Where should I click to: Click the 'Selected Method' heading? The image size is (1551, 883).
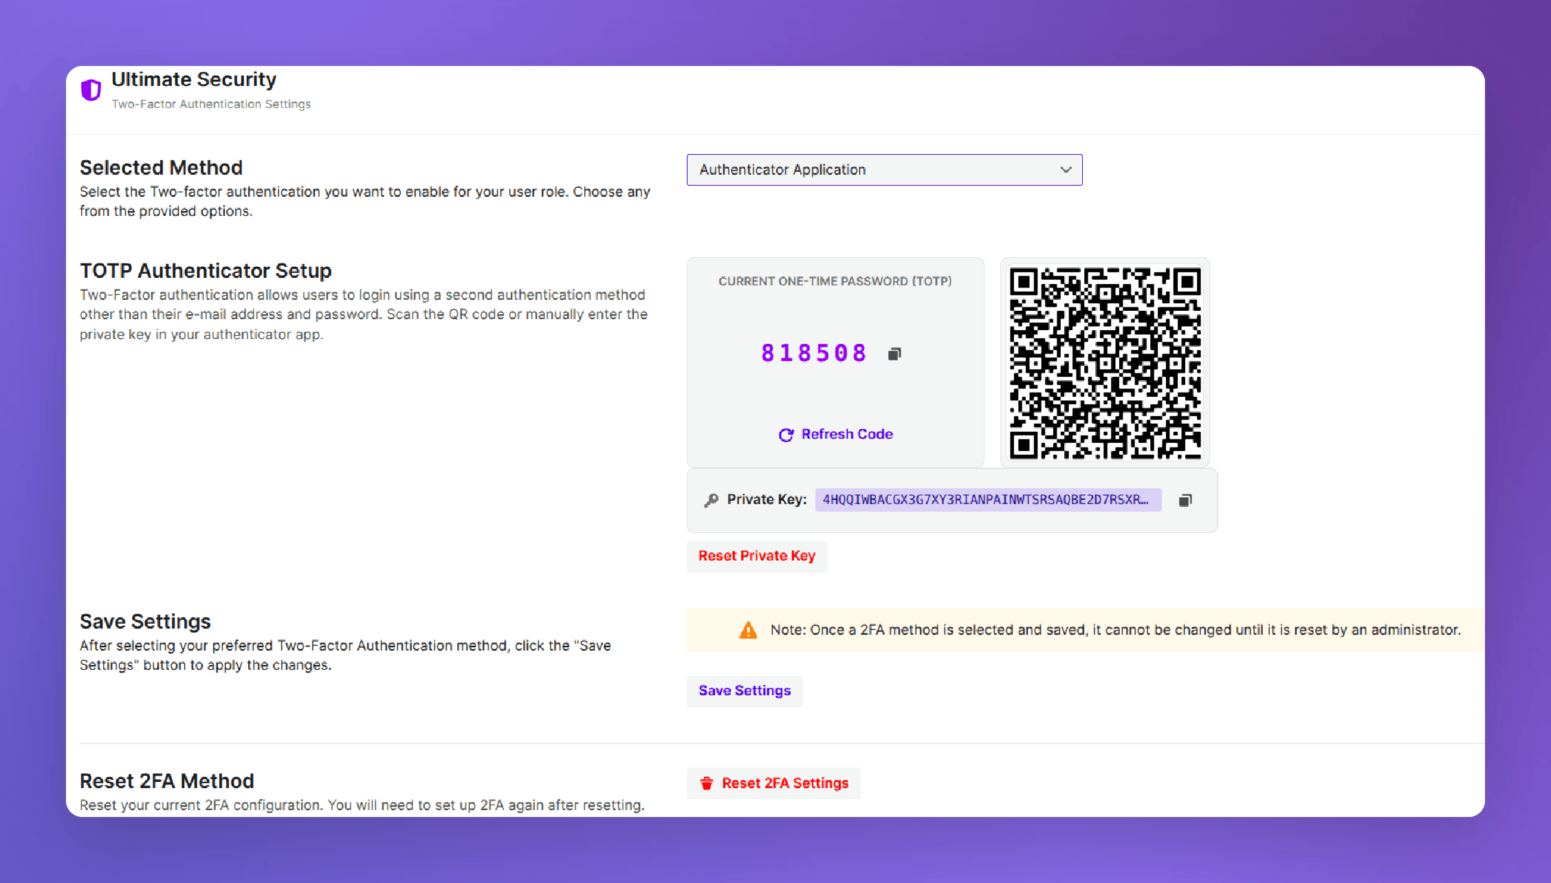(x=161, y=168)
